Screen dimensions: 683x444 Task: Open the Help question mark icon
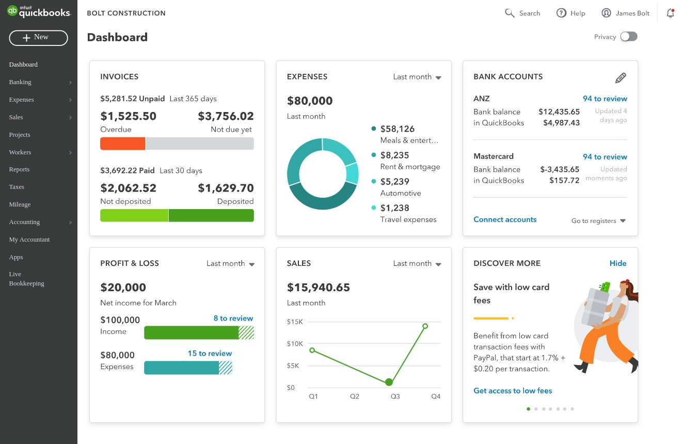point(561,13)
